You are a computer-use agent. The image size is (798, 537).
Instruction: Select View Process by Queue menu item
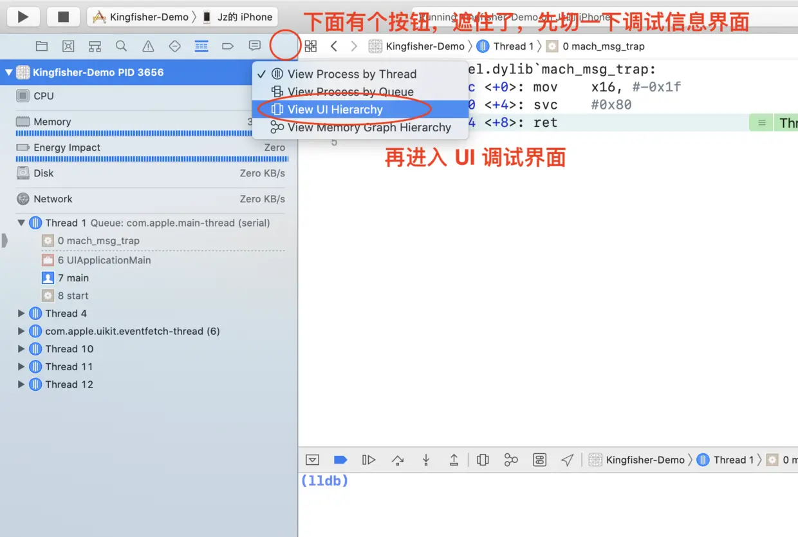(360, 92)
